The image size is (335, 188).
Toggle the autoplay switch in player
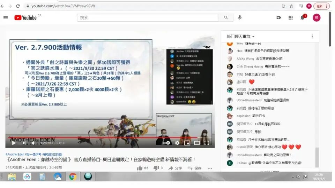click(167, 143)
